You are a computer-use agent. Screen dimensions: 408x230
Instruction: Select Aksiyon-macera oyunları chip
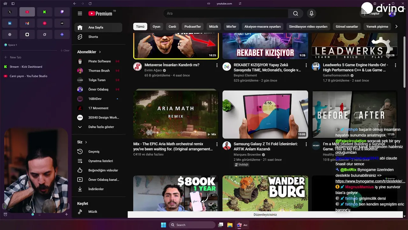click(x=263, y=27)
